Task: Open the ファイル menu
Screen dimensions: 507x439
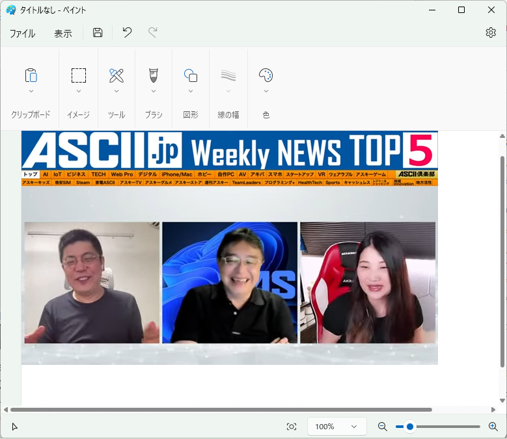Action: pos(22,34)
